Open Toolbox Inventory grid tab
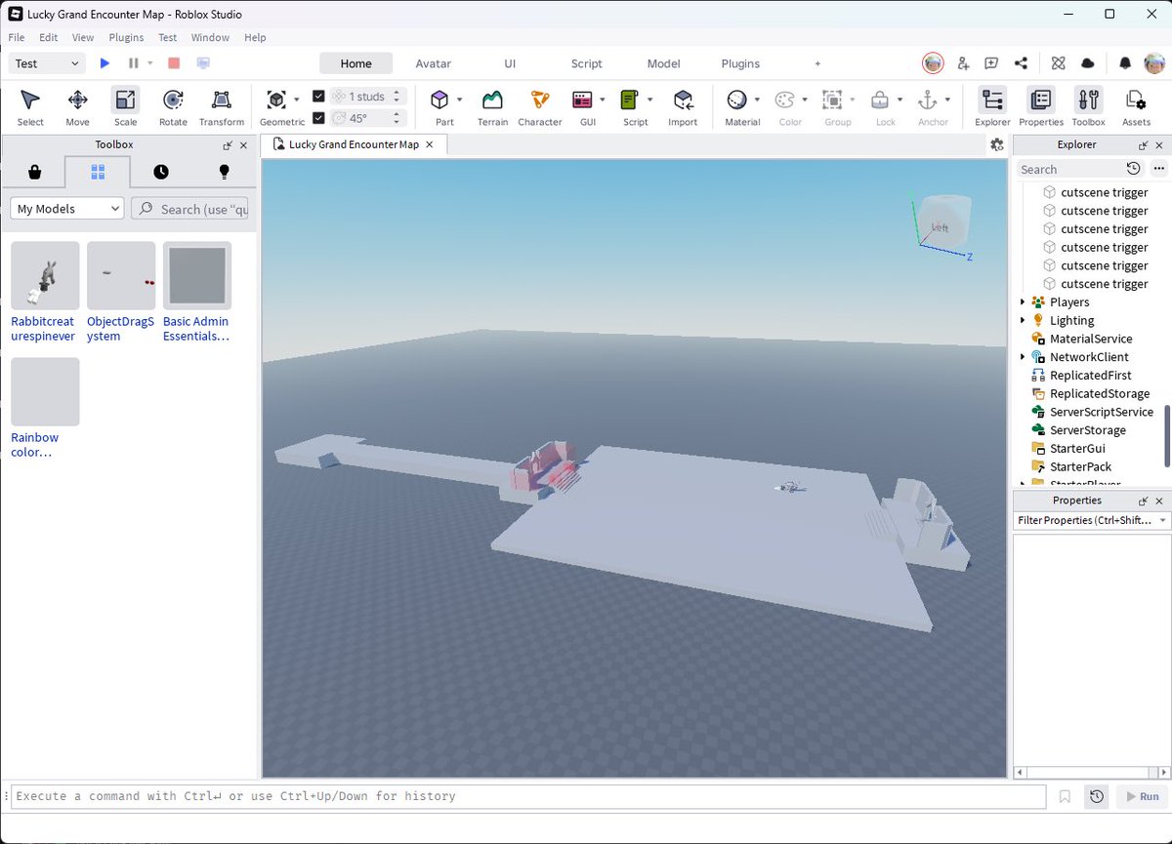This screenshot has width=1172, height=844. click(98, 172)
